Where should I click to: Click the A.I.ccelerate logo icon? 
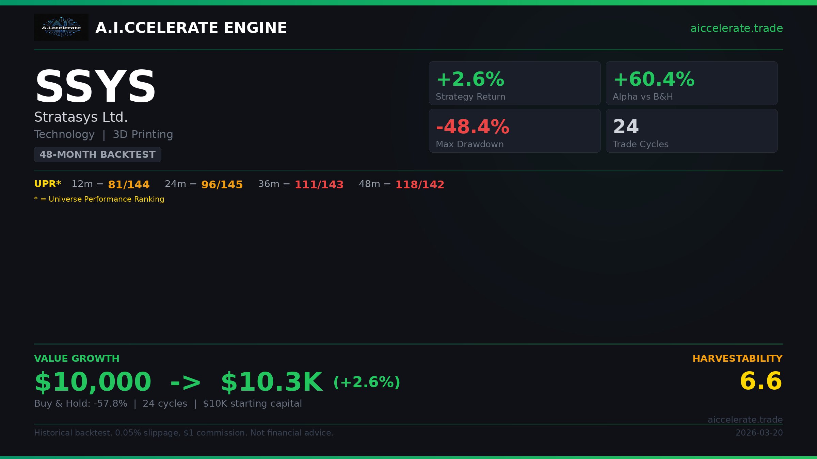point(61,27)
